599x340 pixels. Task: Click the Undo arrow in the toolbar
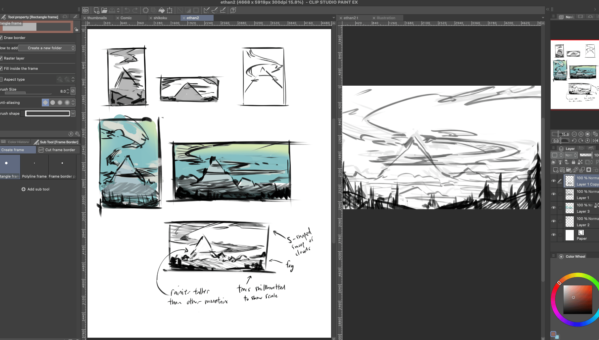coord(127,10)
